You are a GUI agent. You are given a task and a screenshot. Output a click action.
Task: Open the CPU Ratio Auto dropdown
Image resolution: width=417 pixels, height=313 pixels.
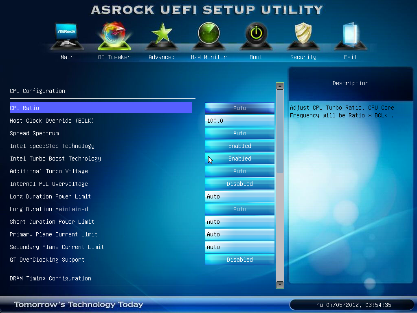click(x=239, y=108)
